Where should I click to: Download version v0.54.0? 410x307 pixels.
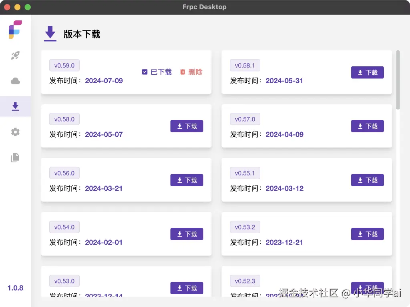[x=187, y=234]
